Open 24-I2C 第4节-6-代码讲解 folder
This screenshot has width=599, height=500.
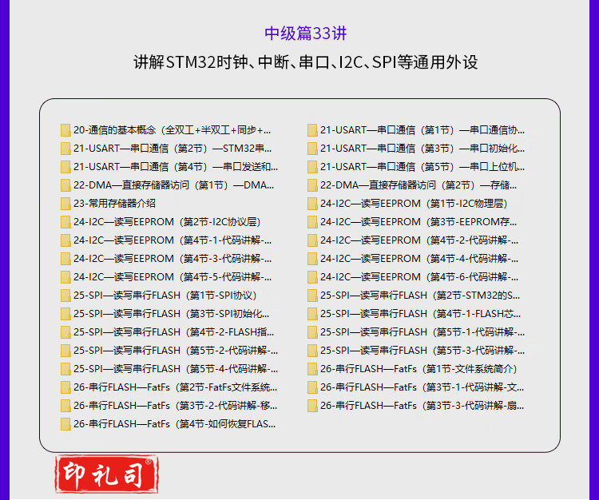coord(420,277)
